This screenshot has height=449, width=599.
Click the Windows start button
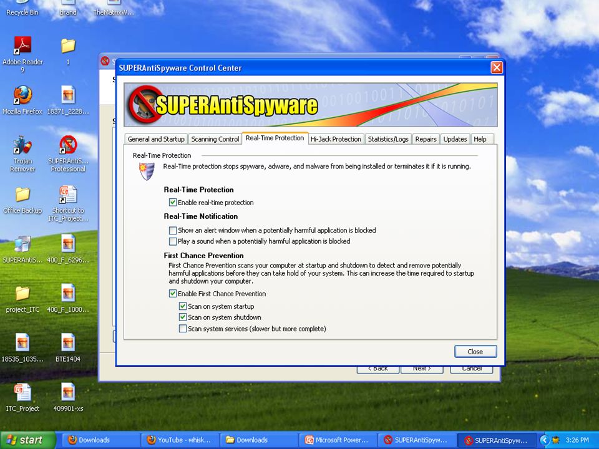point(27,440)
